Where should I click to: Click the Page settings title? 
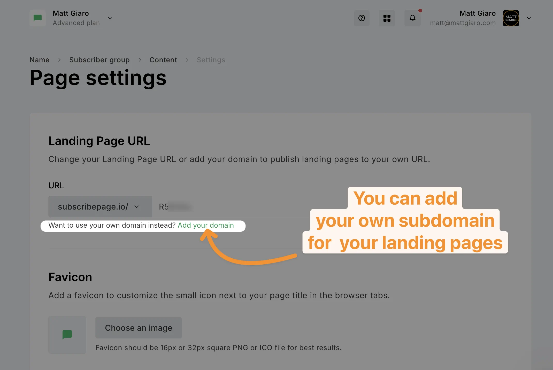click(x=98, y=78)
